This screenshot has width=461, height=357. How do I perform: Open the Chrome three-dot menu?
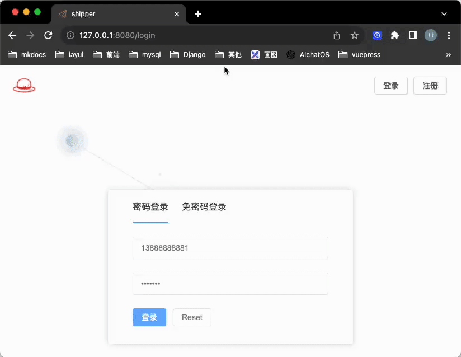point(449,35)
